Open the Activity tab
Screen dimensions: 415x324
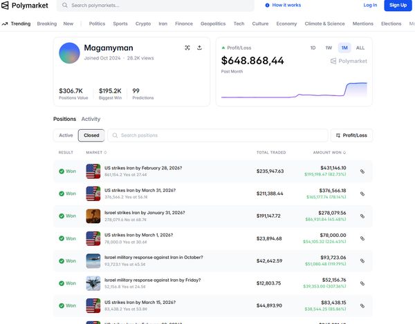click(91, 119)
